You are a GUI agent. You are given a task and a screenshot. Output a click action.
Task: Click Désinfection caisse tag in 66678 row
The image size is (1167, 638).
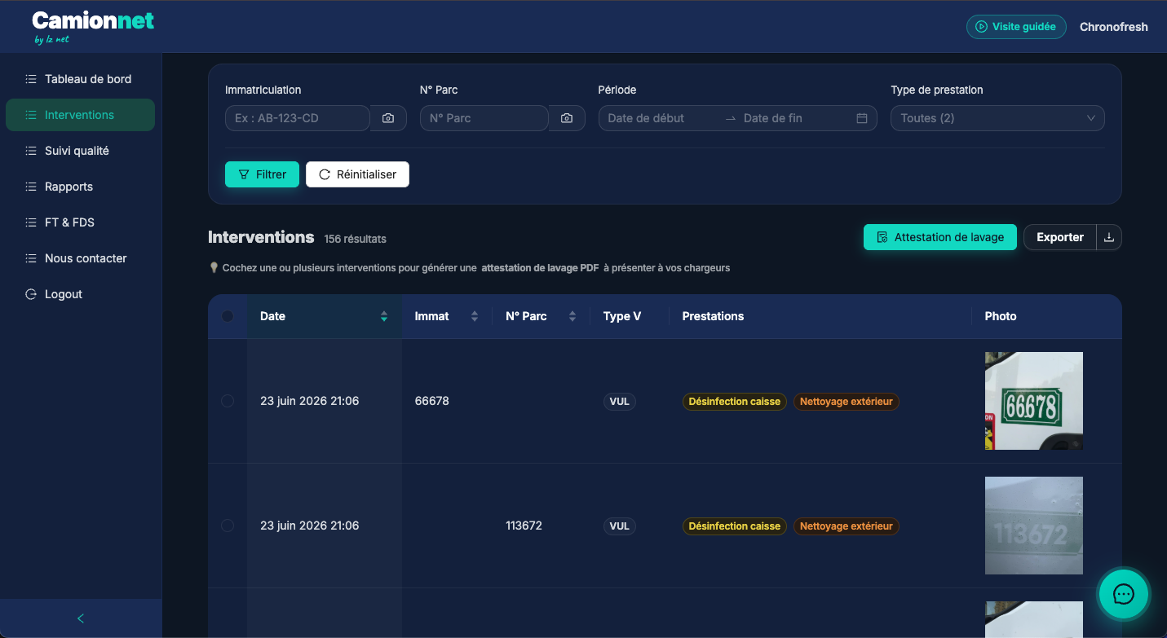click(x=735, y=401)
